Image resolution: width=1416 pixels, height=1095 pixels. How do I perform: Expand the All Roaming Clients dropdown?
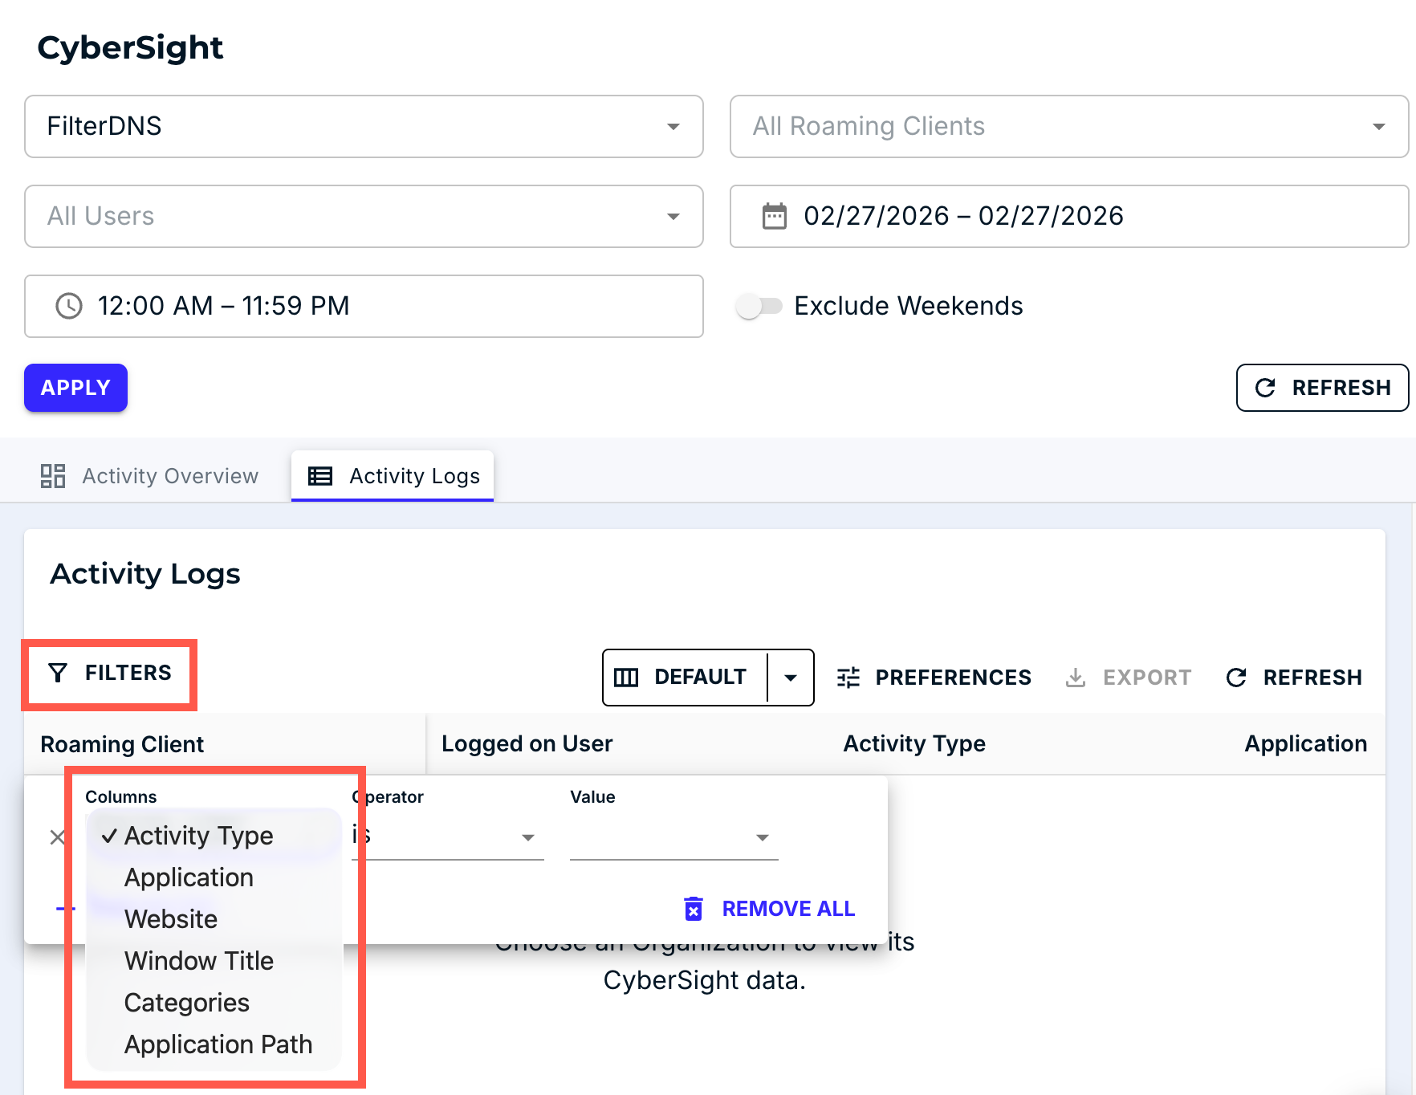(1068, 127)
